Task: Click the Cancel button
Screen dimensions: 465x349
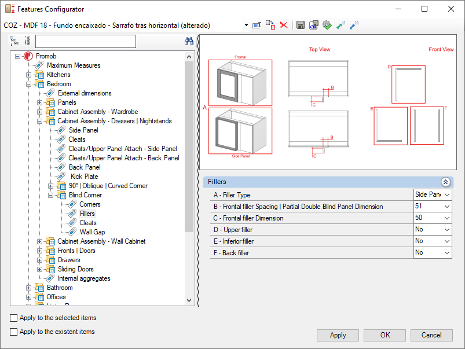Action: 431,335
